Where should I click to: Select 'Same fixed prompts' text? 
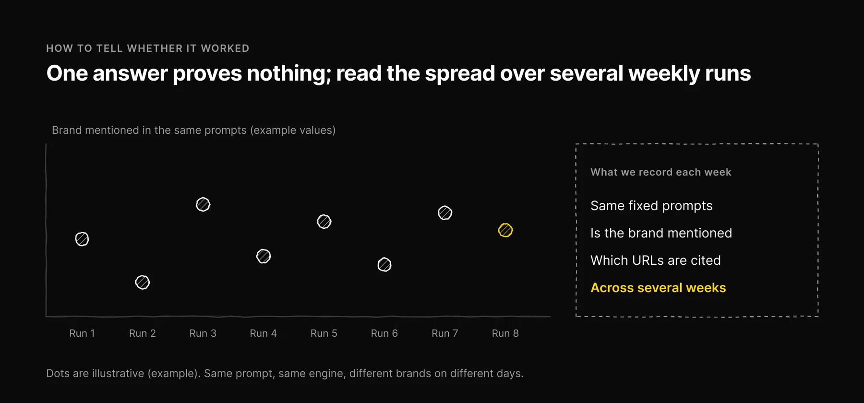pos(651,206)
